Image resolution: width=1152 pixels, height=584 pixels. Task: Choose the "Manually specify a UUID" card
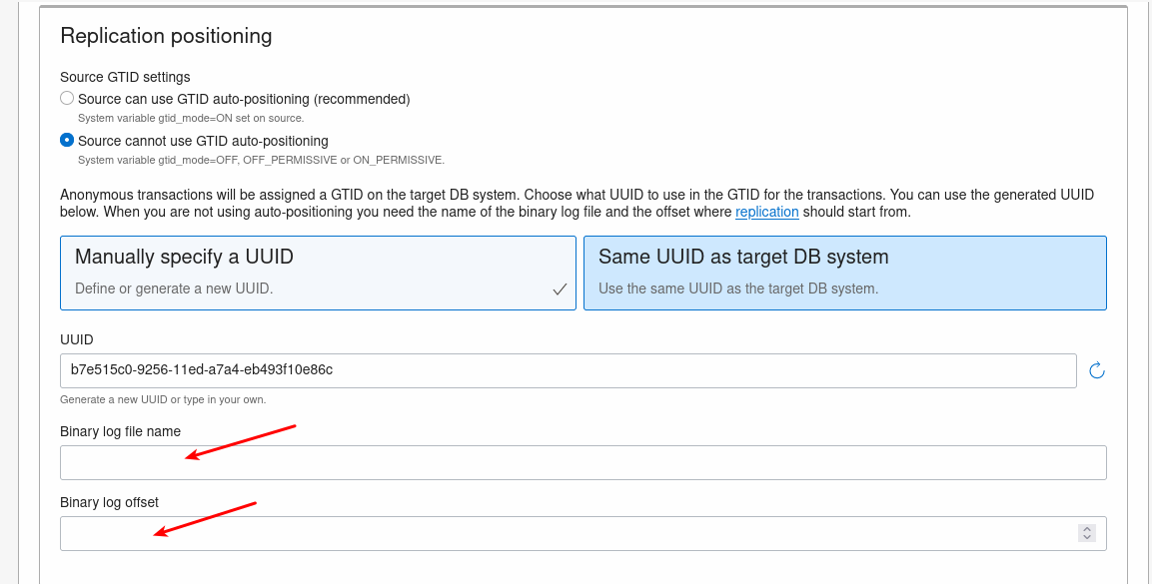318,273
